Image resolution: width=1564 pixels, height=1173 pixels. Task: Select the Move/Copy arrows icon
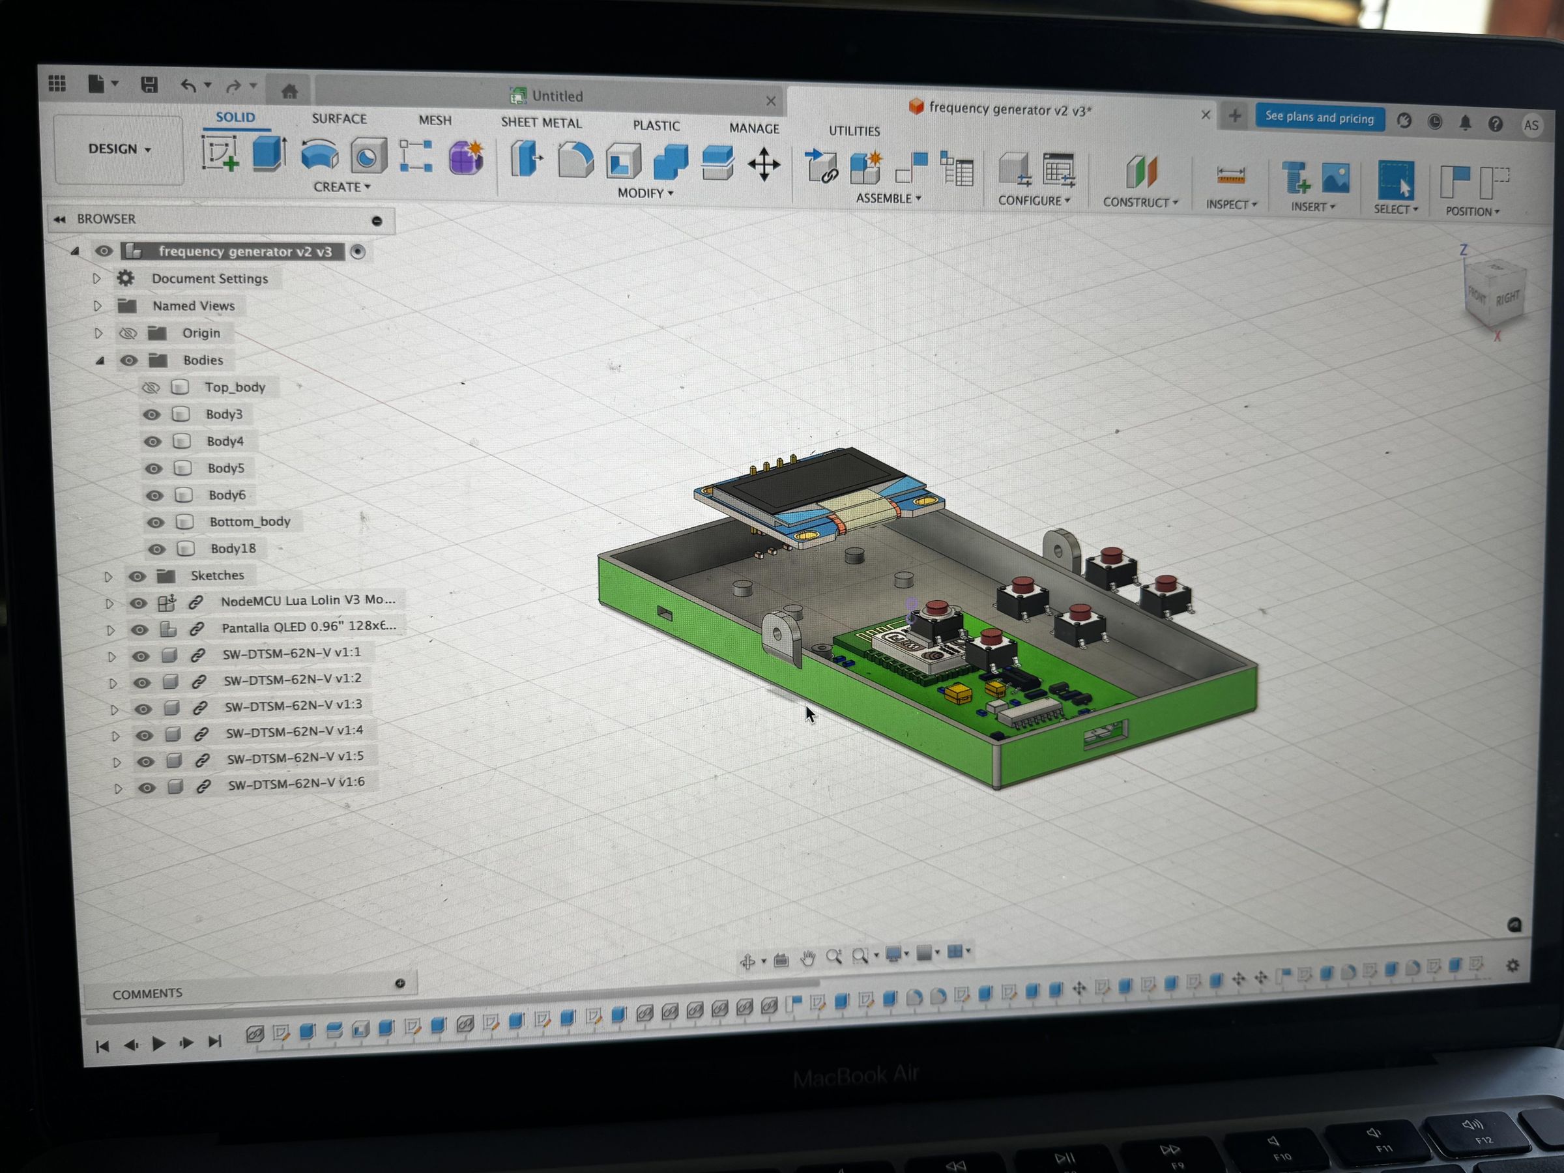point(764,166)
